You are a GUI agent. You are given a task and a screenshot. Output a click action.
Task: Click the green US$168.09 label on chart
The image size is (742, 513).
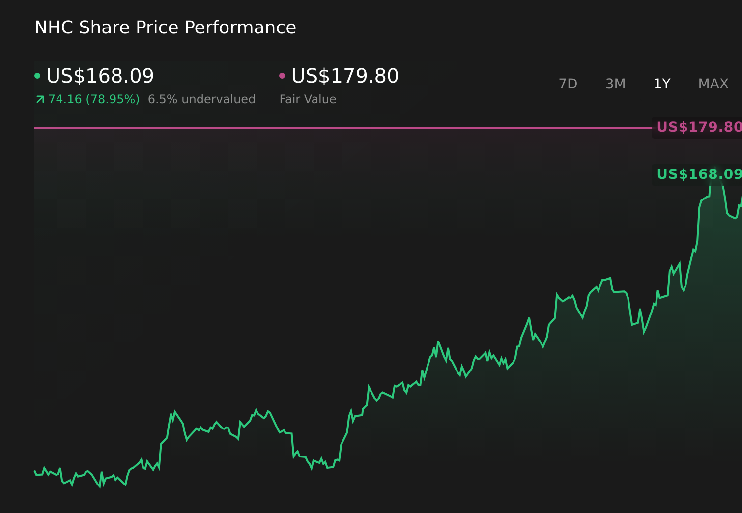699,174
